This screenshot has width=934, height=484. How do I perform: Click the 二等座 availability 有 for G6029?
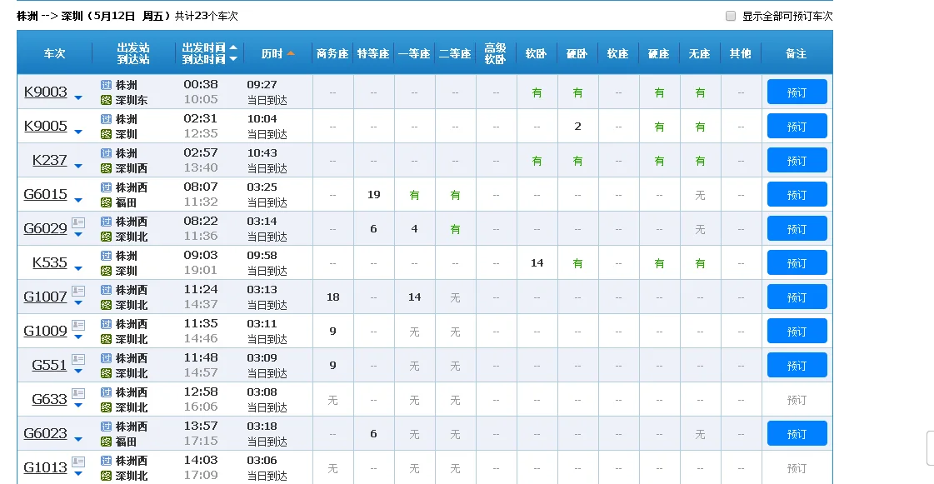(455, 229)
